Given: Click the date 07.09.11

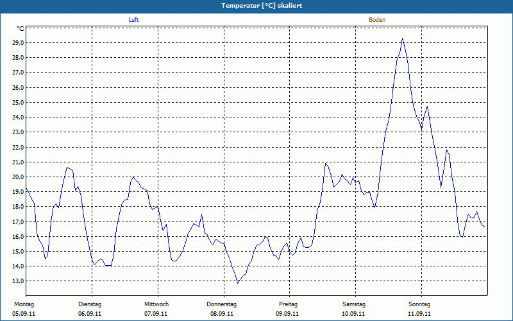Looking at the screenshot, I should 156,314.
